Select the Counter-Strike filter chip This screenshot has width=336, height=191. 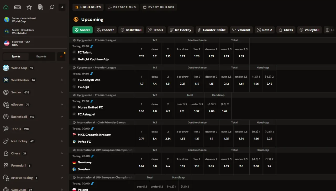pos(212,30)
